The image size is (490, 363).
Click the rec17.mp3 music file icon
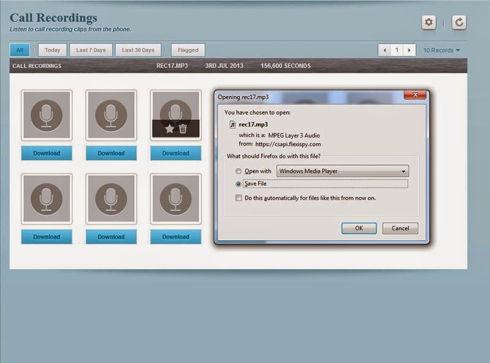click(x=232, y=125)
